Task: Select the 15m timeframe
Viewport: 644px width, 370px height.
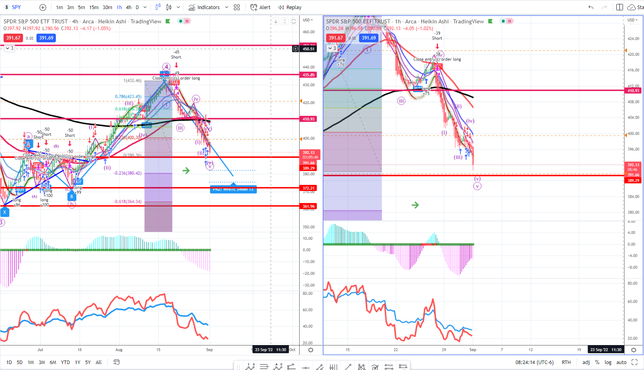Action: (x=94, y=7)
